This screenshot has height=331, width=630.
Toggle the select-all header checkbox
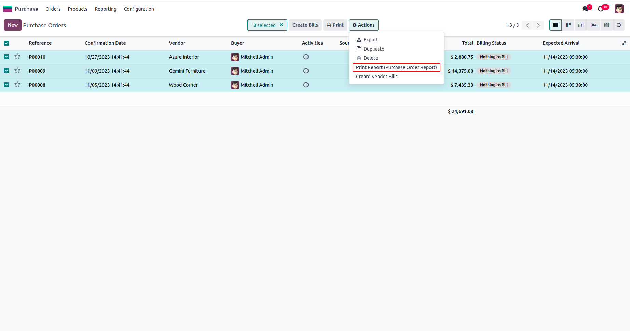[6, 43]
